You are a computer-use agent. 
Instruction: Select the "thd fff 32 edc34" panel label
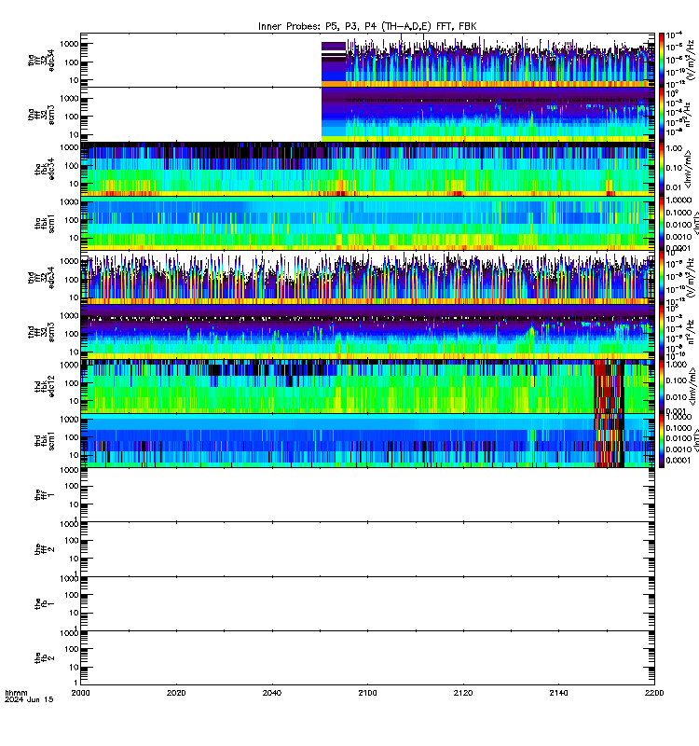(42, 277)
